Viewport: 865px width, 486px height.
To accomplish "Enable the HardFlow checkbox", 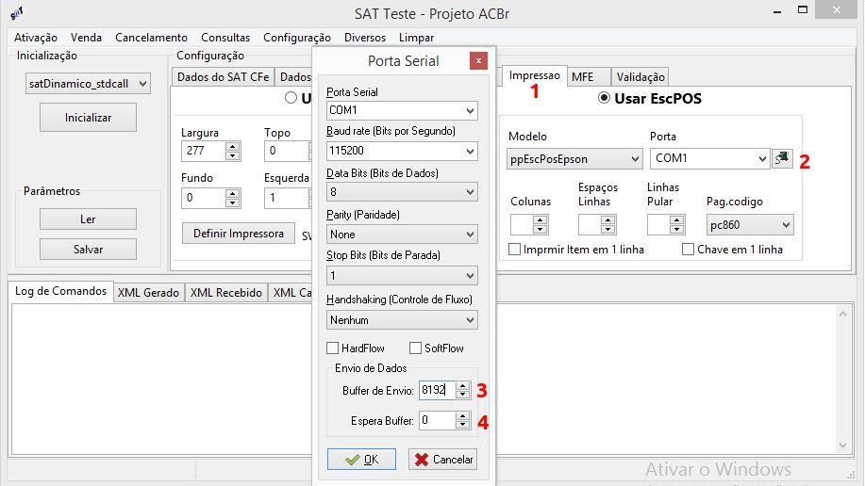I will tap(333, 348).
